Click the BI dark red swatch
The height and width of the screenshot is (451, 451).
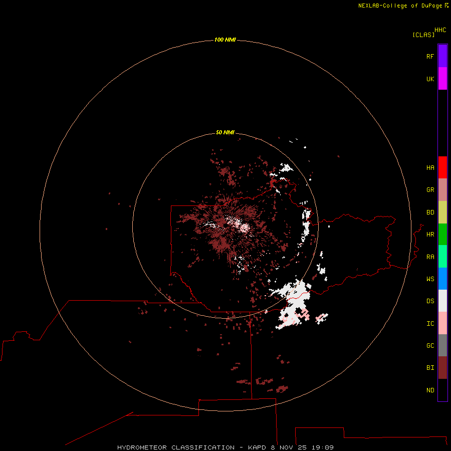click(x=442, y=368)
